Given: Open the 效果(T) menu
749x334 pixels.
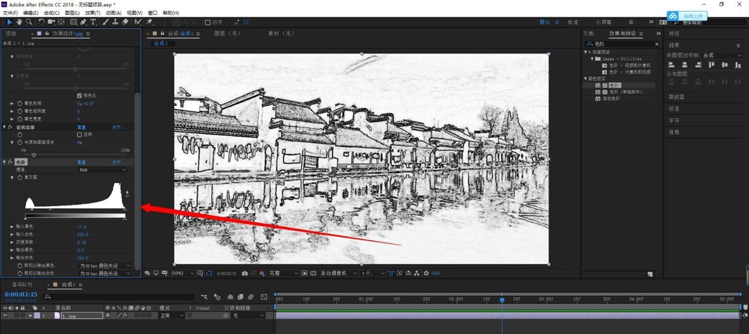Looking at the screenshot, I should (x=92, y=12).
